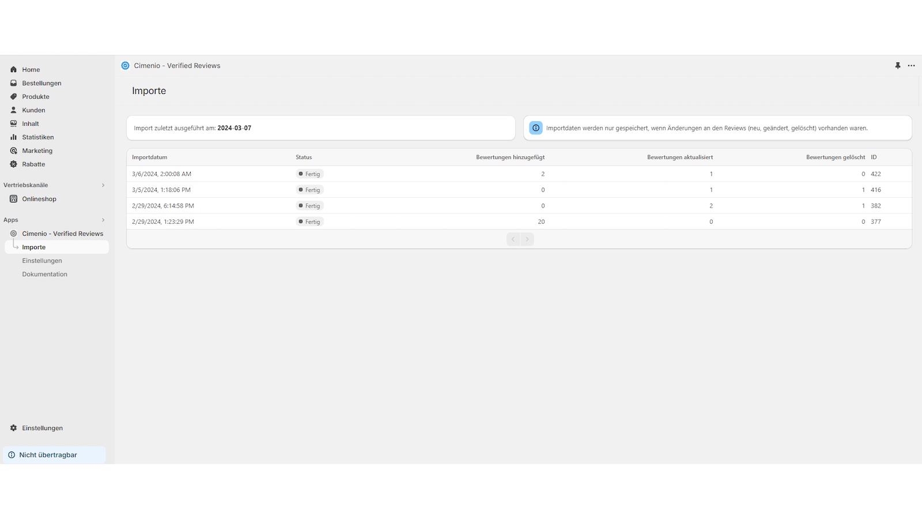The height and width of the screenshot is (519, 922).
Task: Click Fertig status badge for ID 422
Action: tap(310, 174)
